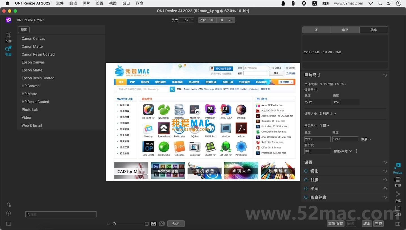Click the thumbnail size slider handle
This screenshot has height=230, width=406.
[114, 224]
